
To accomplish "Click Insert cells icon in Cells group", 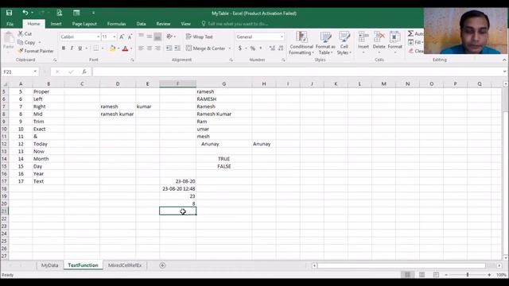I will 363,42.
